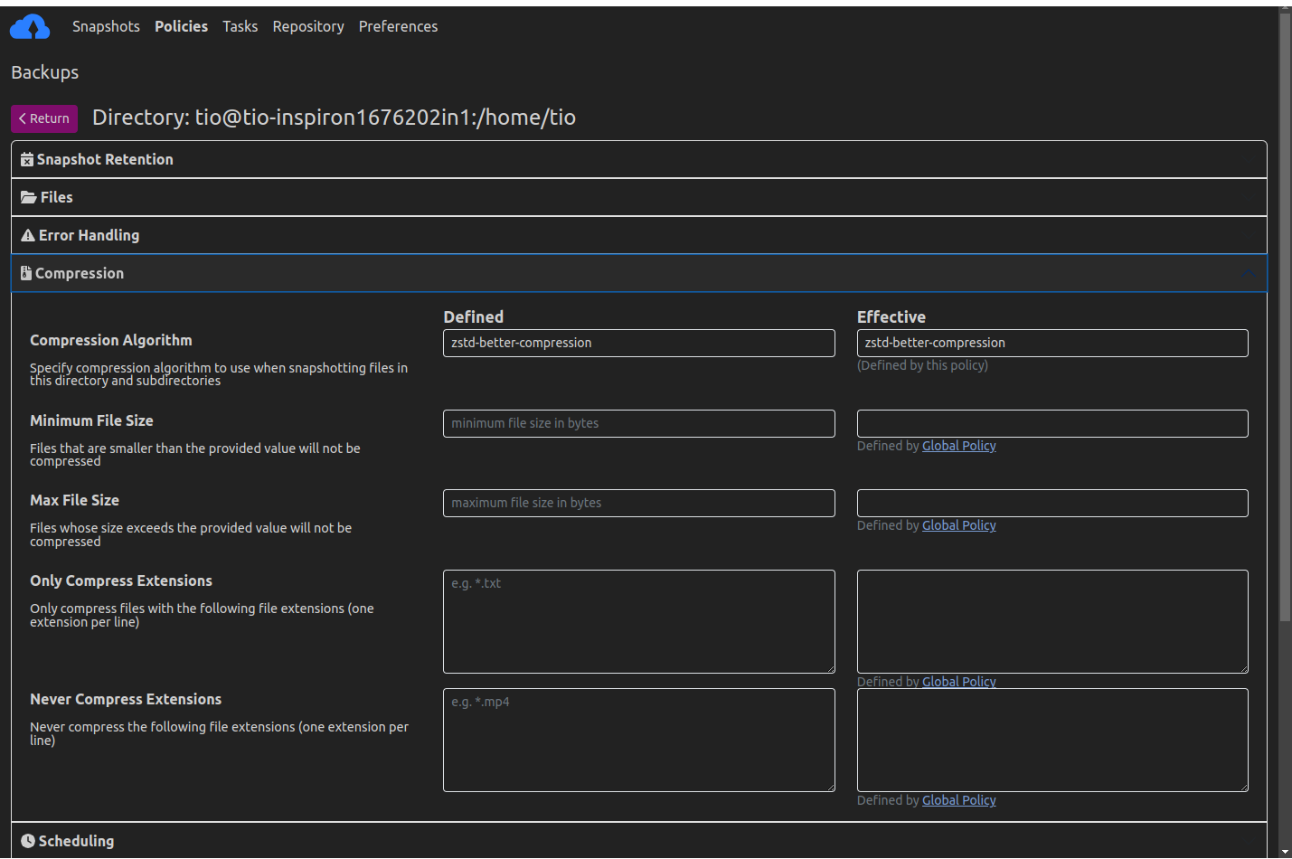Open the Snapshots tab
Viewport: 1292px width, 859px height.
[106, 26]
